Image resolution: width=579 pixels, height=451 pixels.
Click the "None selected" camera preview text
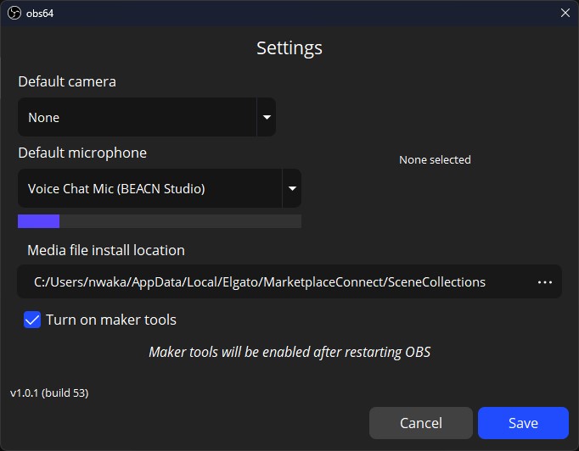tap(435, 159)
